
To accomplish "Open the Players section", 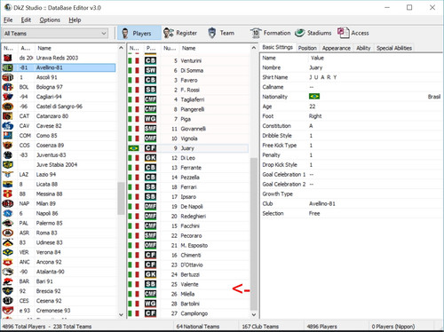I will point(139,33).
